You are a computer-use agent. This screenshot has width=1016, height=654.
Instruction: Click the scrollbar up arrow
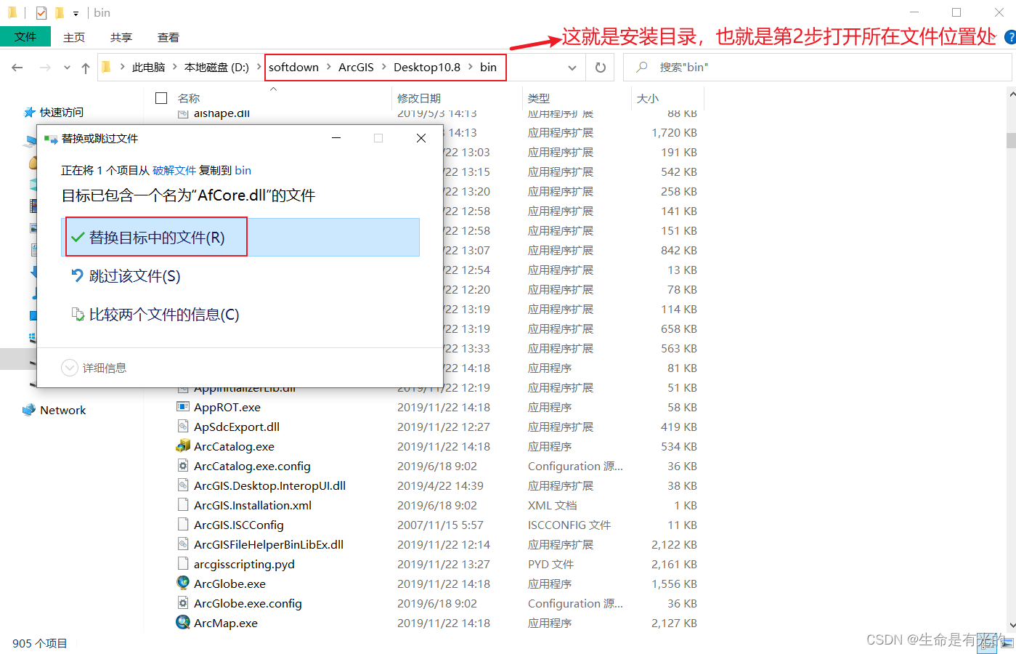pos(1011,94)
